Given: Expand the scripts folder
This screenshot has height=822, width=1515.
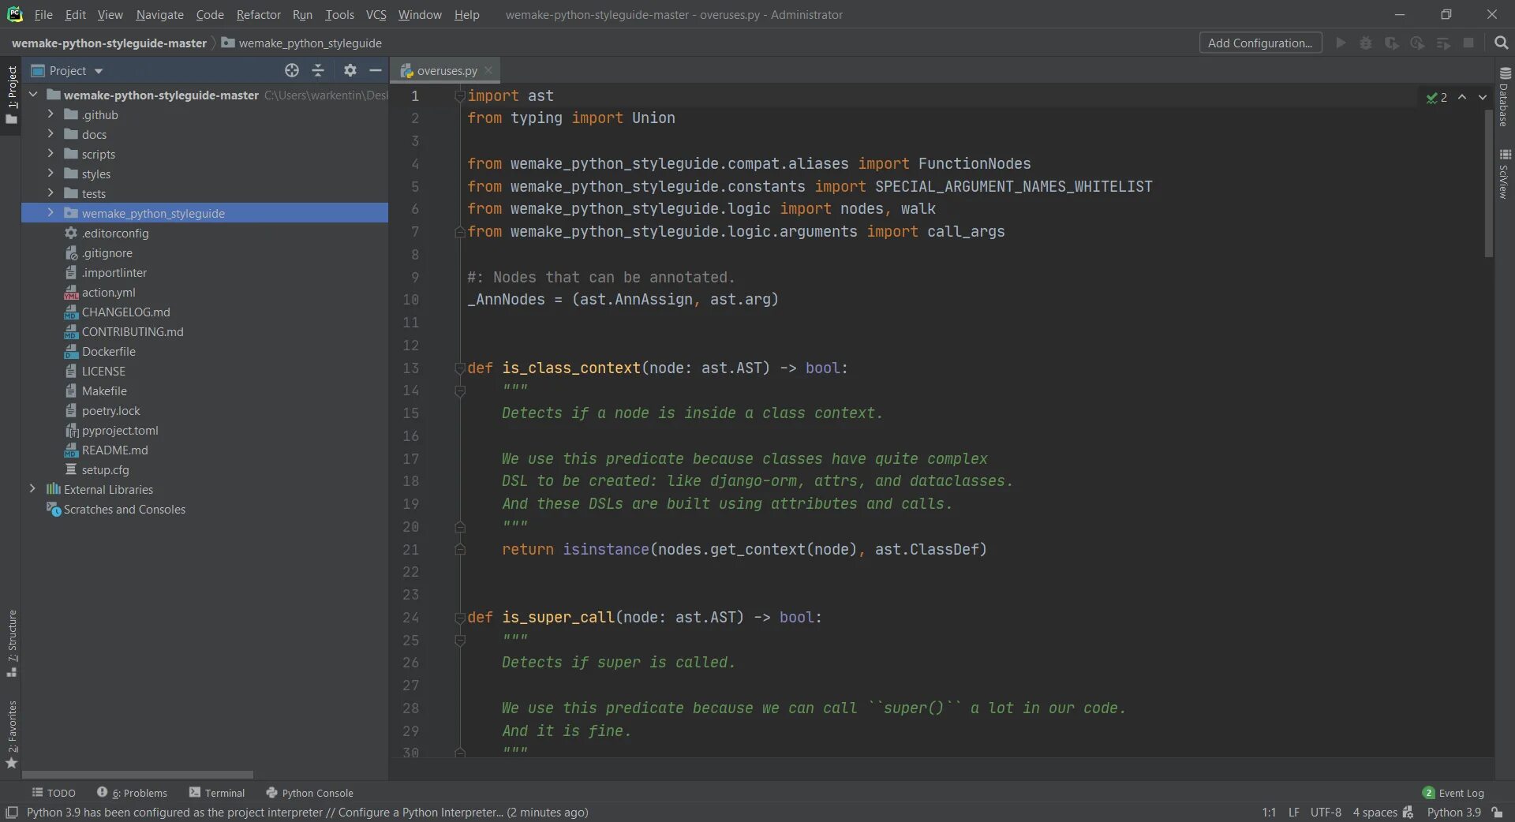Looking at the screenshot, I should point(50,154).
